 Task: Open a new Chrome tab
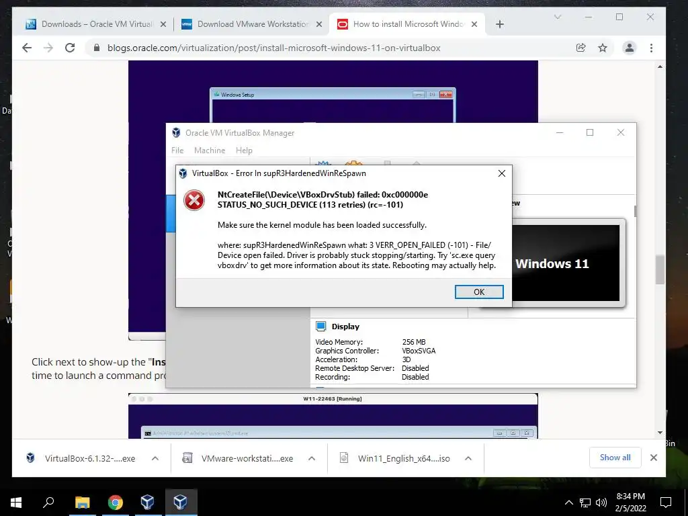499,24
